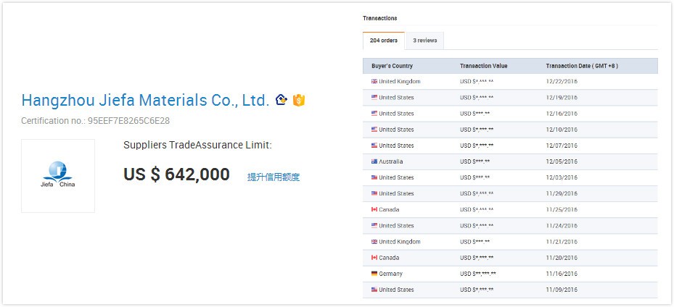
Task: Click Canada on the 11/20/2016 row
Action: (389, 258)
